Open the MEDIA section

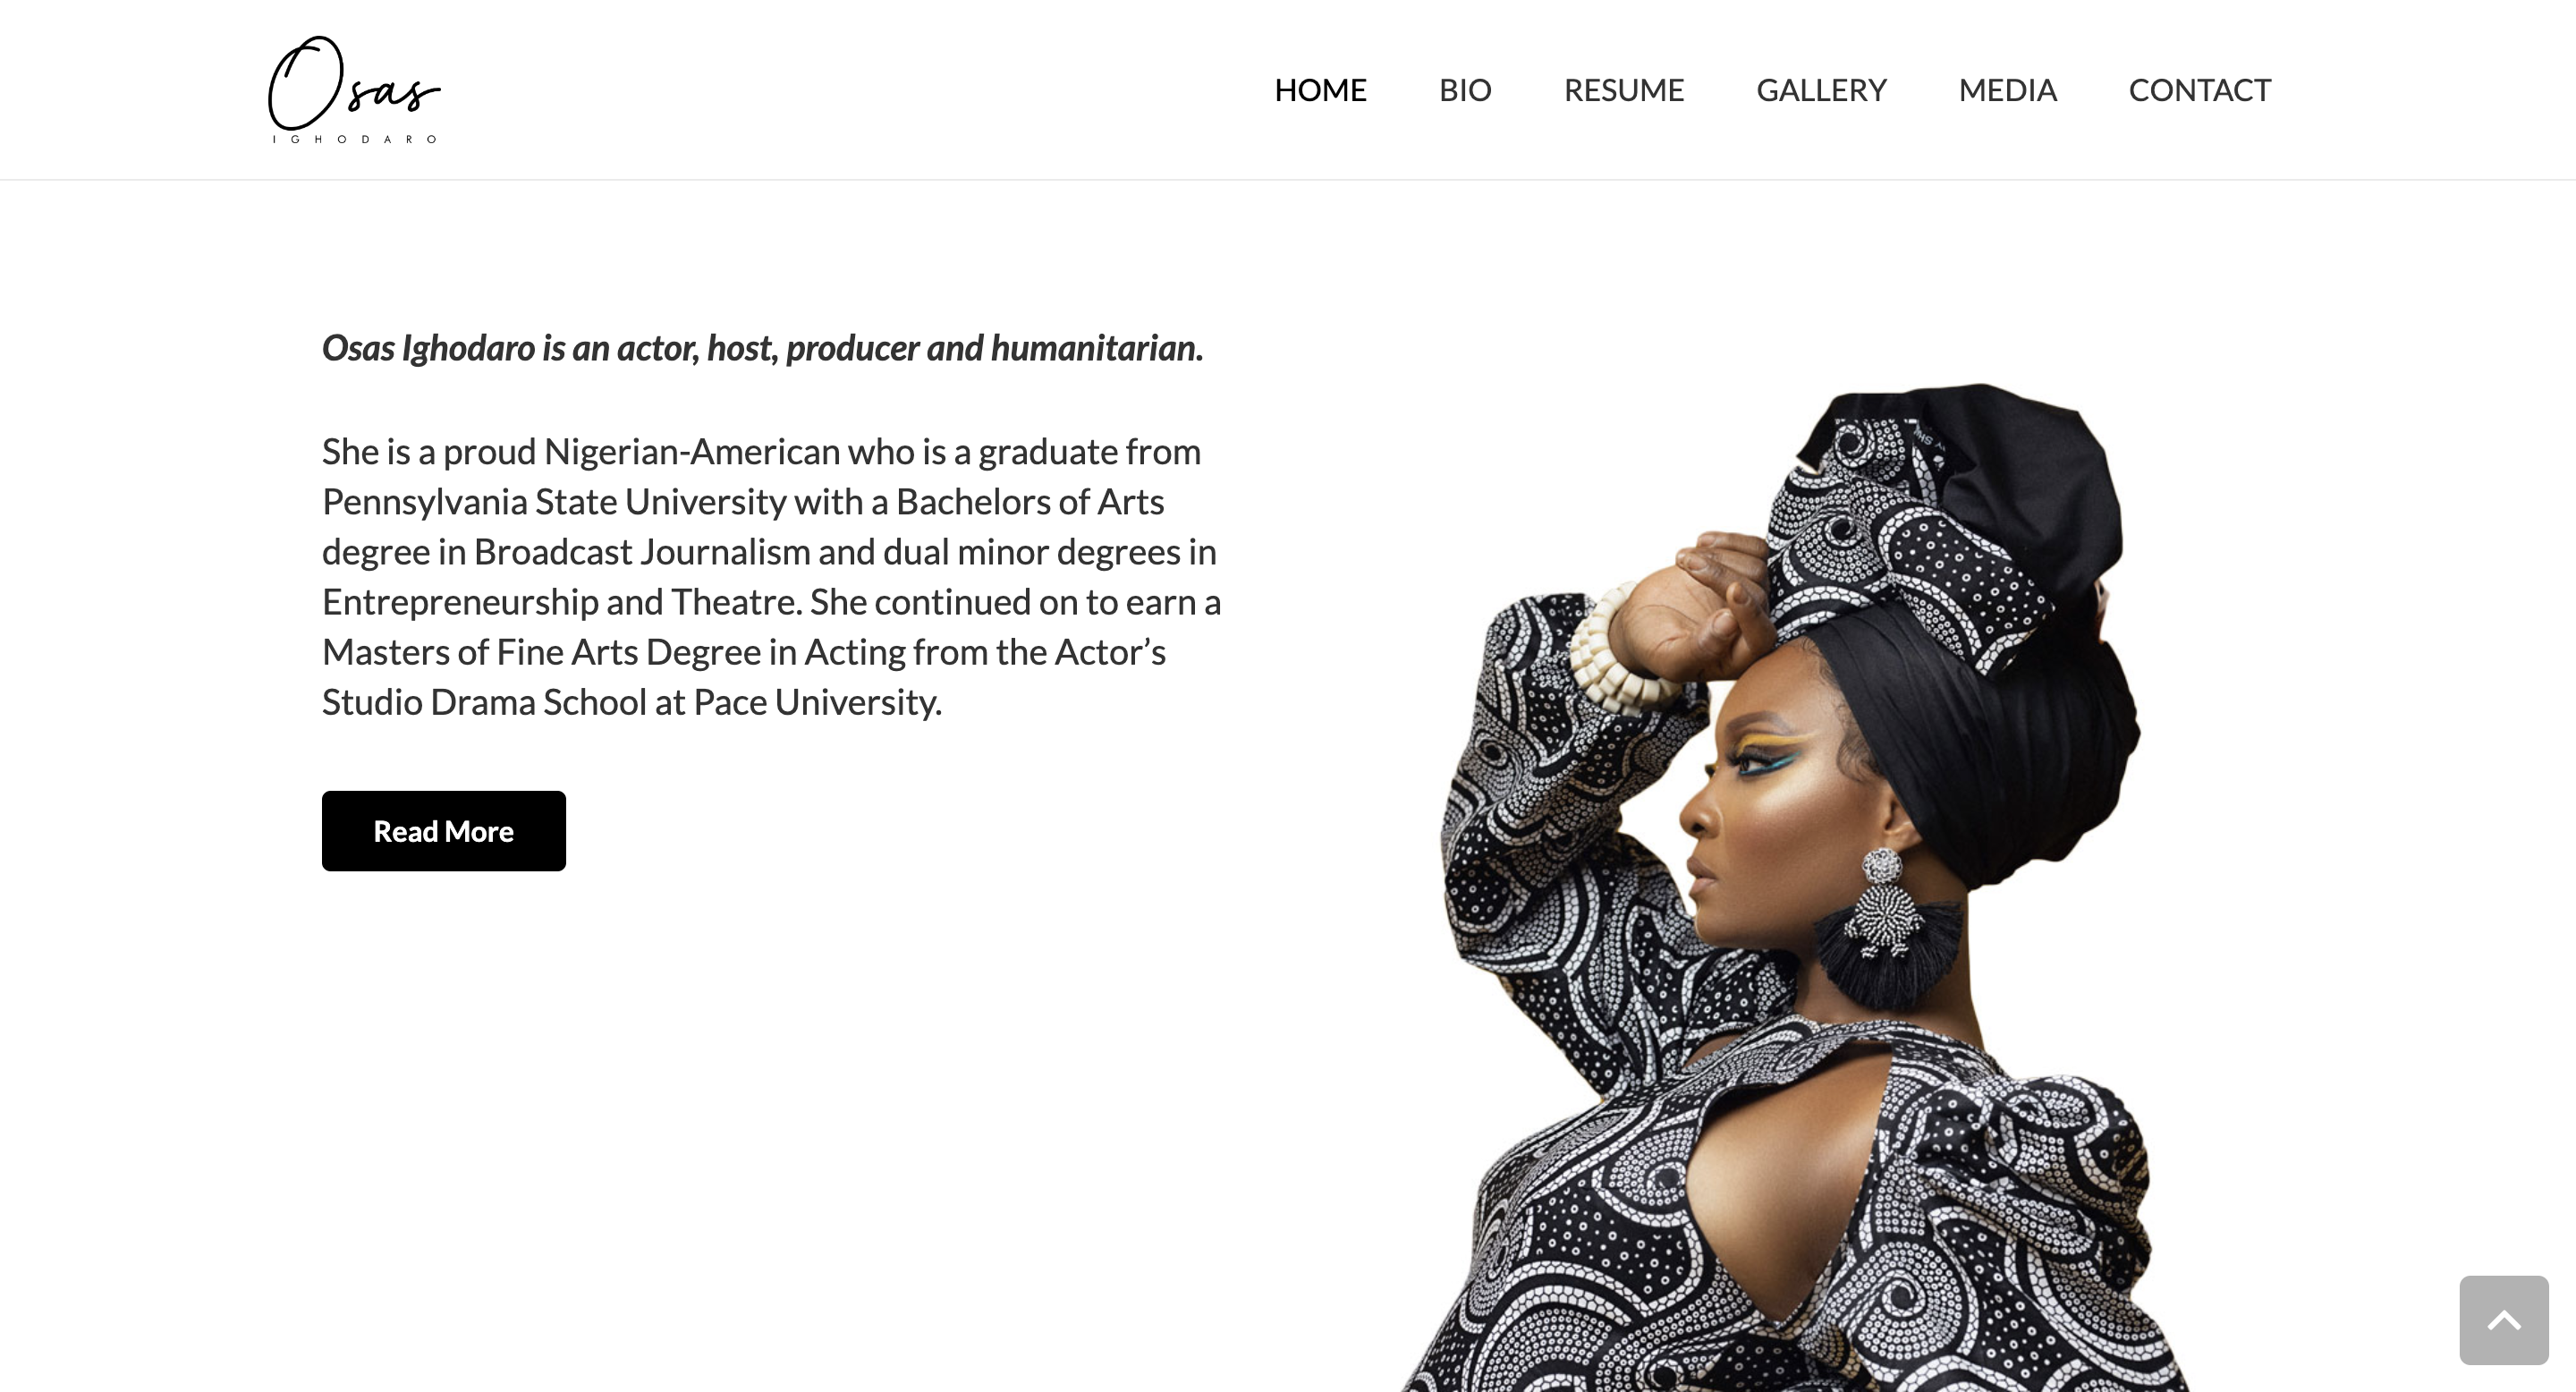click(x=2007, y=90)
